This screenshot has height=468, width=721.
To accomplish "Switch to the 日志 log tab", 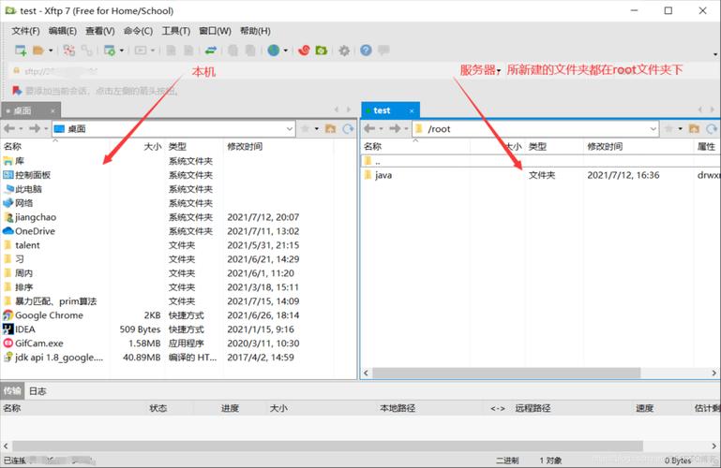I will coord(38,391).
